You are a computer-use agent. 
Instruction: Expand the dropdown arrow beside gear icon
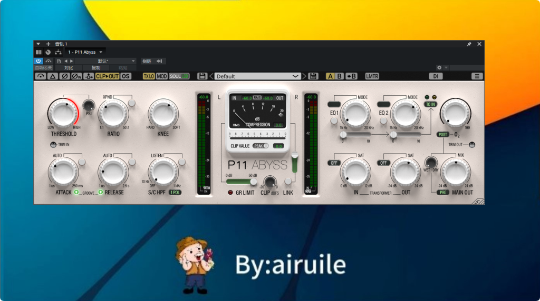coord(446,68)
